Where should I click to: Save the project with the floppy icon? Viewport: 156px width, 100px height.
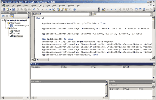tap(13, 9)
